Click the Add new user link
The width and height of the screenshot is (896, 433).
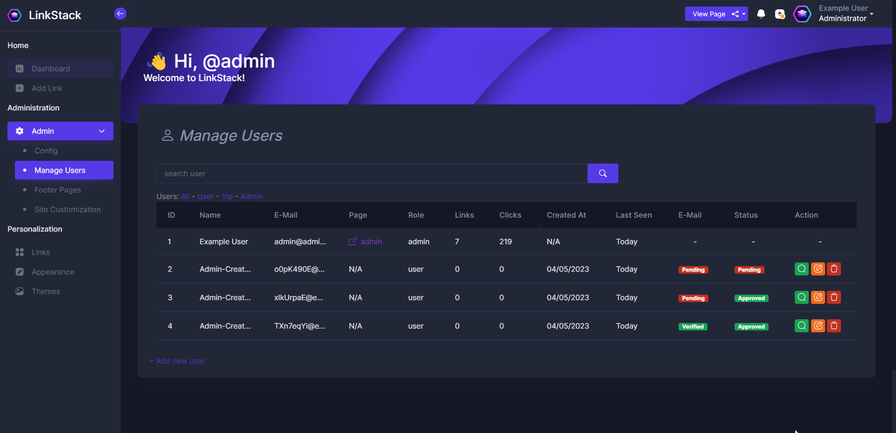[177, 361]
